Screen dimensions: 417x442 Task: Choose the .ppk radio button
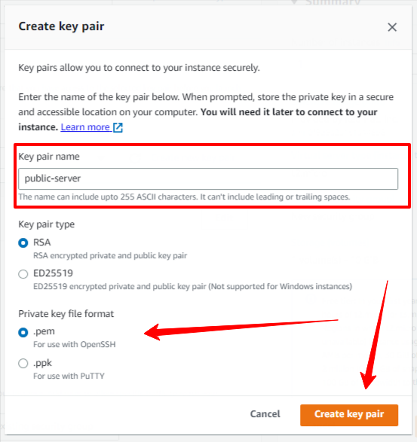(x=23, y=363)
